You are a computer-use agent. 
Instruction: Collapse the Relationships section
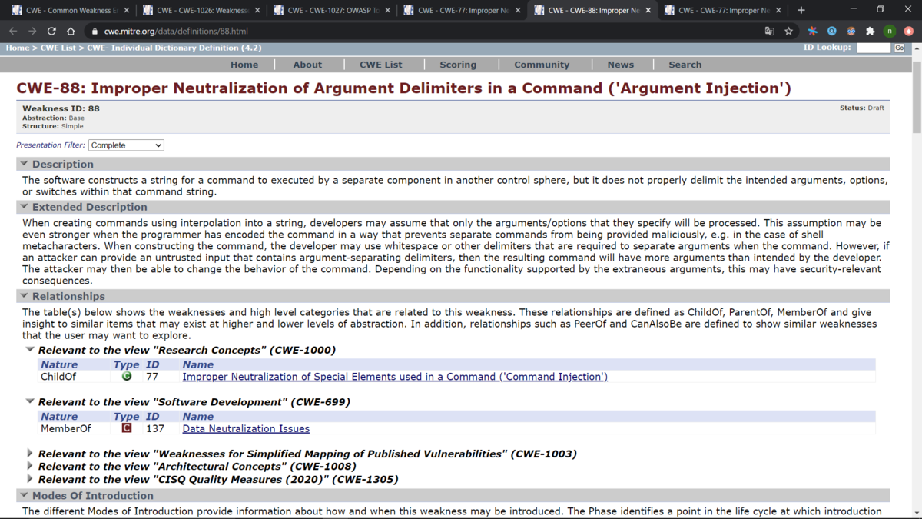pos(24,296)
